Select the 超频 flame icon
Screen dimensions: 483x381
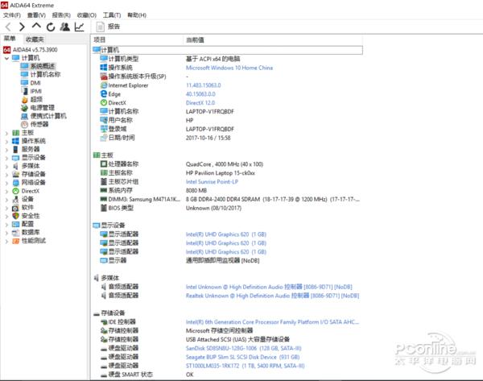tap(24, 99)
